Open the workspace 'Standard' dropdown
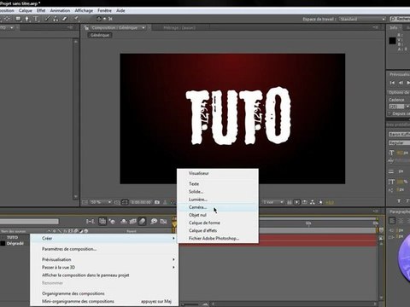Viewport: 410px width, 307px height. coord(362,19)
